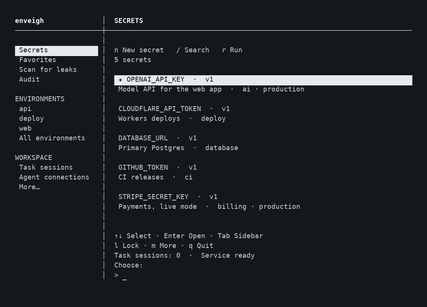Click the deploy tag under CLOUDFLARE_API_TOKEN
Viewport: 427px width, 307px height.
pos(213,119)
